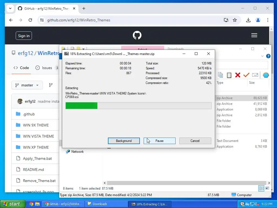Select the 41,912 KB zip Archive row

pyautogui.click(x=242, y=104)
